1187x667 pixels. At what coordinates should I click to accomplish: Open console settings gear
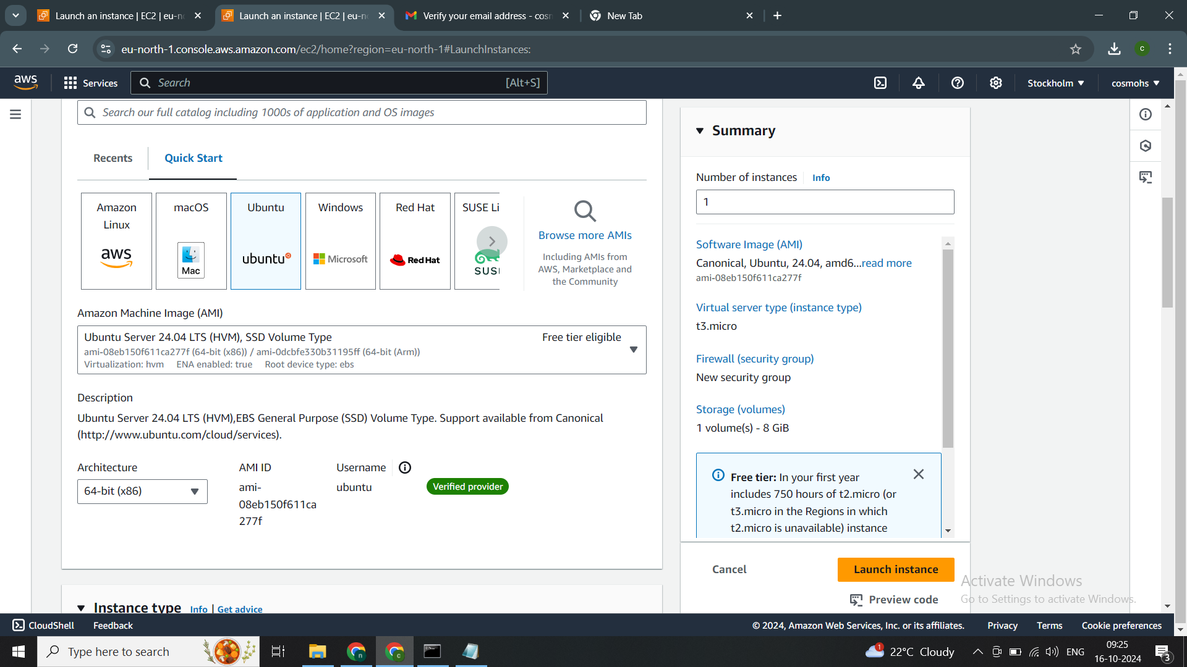996,83
